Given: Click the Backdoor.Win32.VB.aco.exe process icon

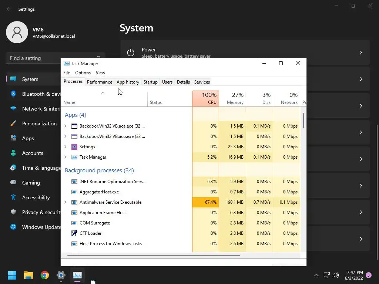Looking at the screenshot, I should click(x=74, y=136).
